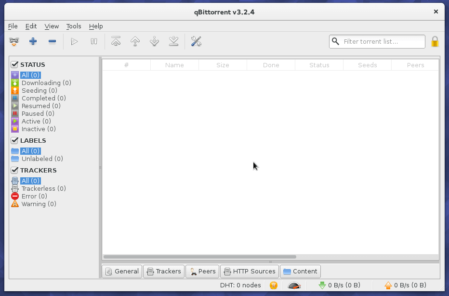
Task: Click the delete torrent minus icon
Action: [52, 42]
